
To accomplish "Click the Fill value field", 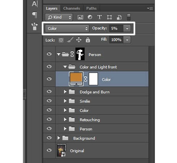I will click(x=116, y=40).
